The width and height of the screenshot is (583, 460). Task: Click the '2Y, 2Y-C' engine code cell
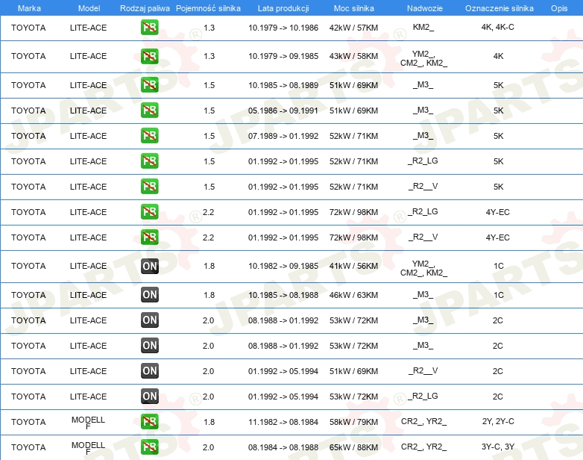(498, 421)
